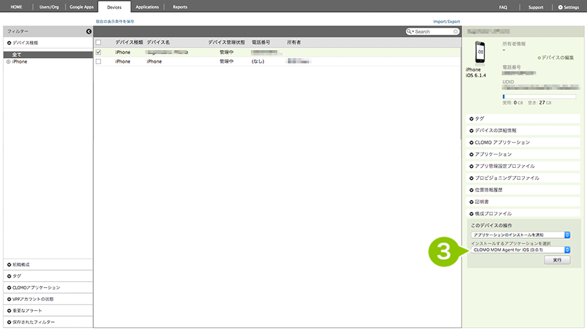Check the second iPhone row checkbox

click(98, 61)
